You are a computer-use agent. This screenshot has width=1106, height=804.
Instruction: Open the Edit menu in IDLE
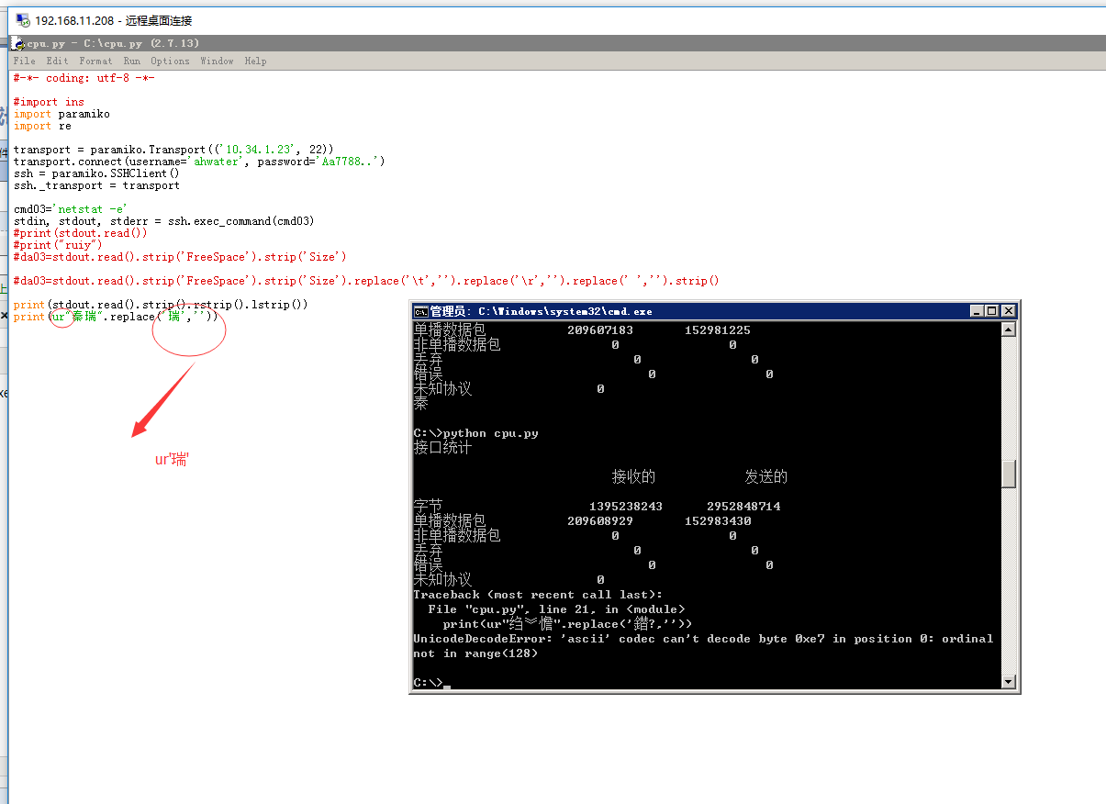point(57,61)
